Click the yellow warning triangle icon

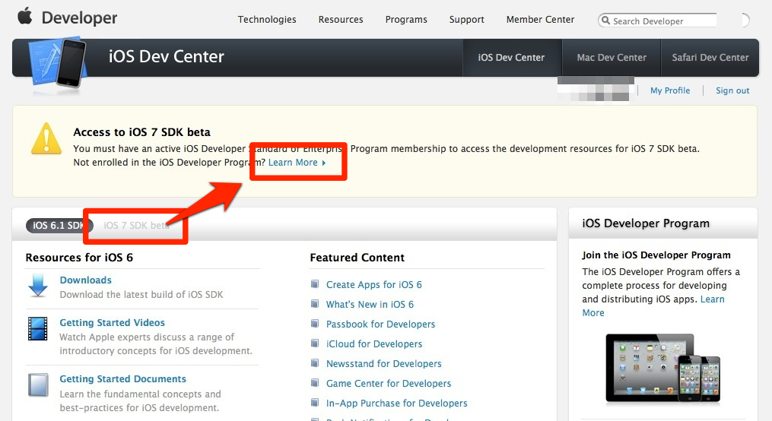pos(46,139)
